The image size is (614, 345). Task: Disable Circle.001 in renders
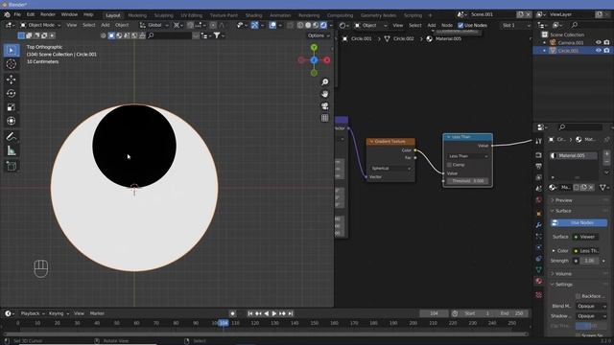(606, 51)
